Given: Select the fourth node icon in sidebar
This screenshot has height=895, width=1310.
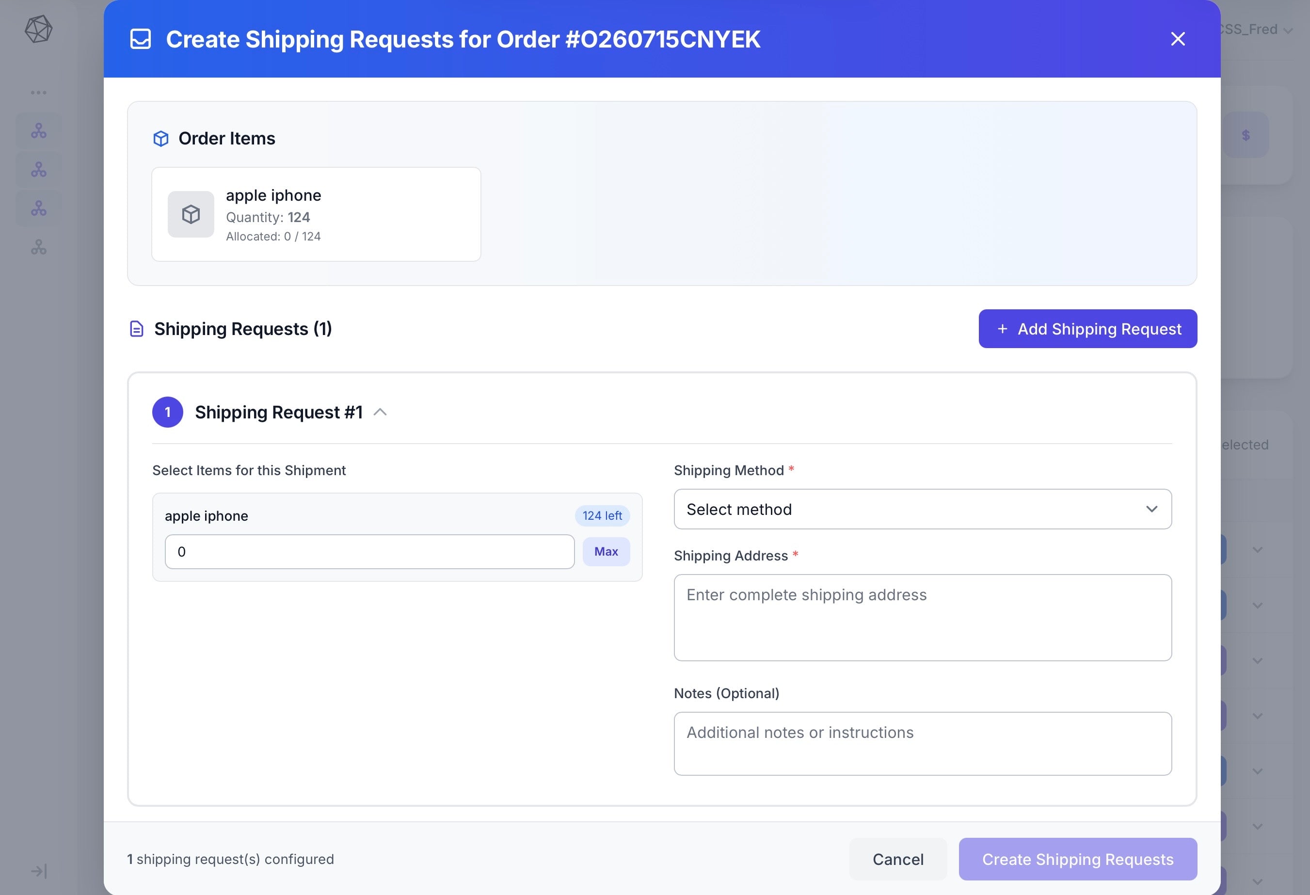Looking at the screenshot, I should (x=38, y=247).
